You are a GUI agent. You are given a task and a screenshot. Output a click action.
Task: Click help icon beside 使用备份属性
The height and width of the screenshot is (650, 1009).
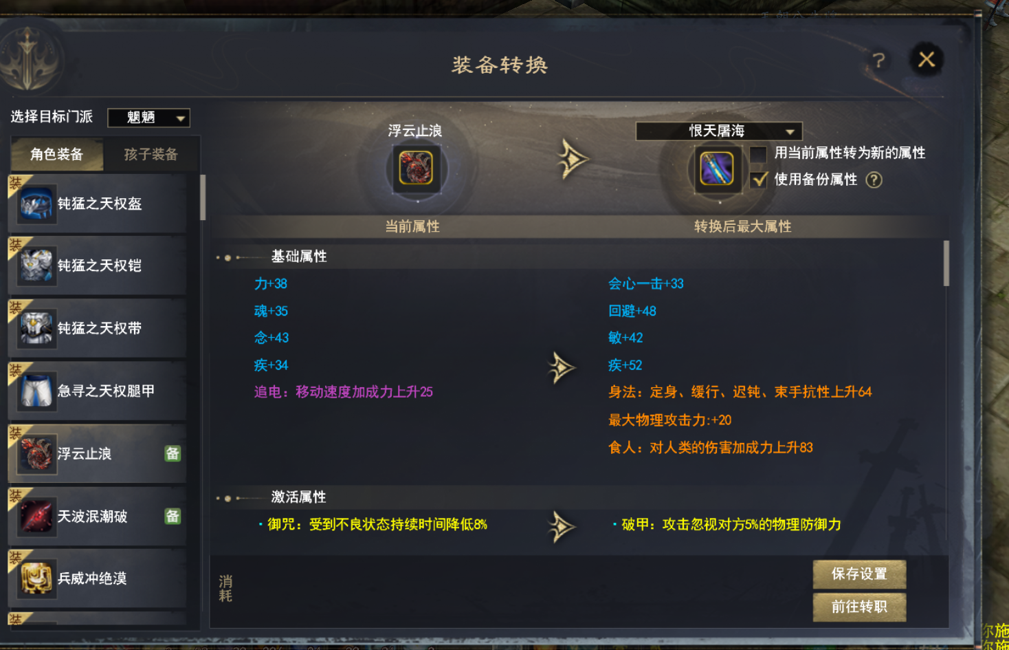coord(874,180)
